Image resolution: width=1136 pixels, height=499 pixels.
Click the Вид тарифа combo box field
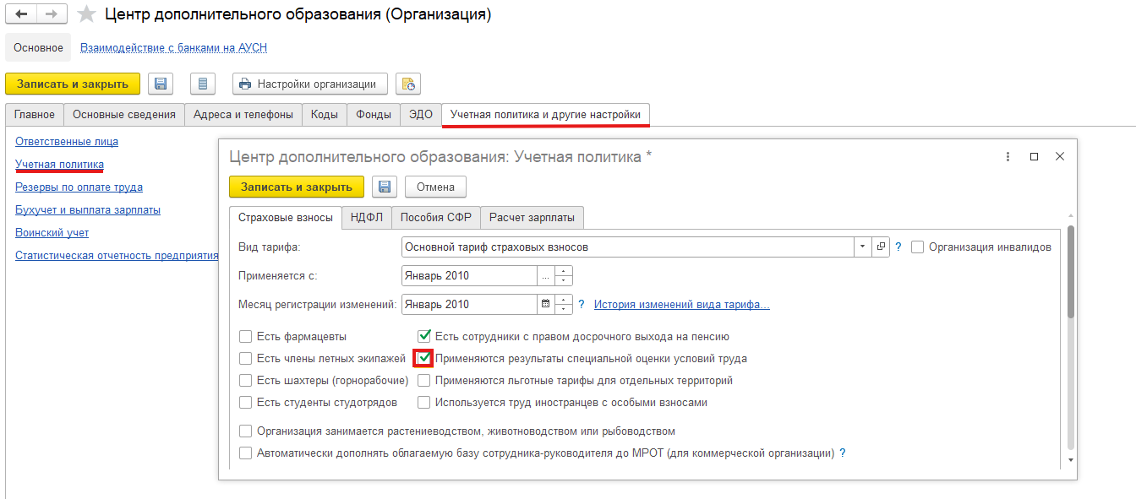pyautogui.click(x=629, y=247)
